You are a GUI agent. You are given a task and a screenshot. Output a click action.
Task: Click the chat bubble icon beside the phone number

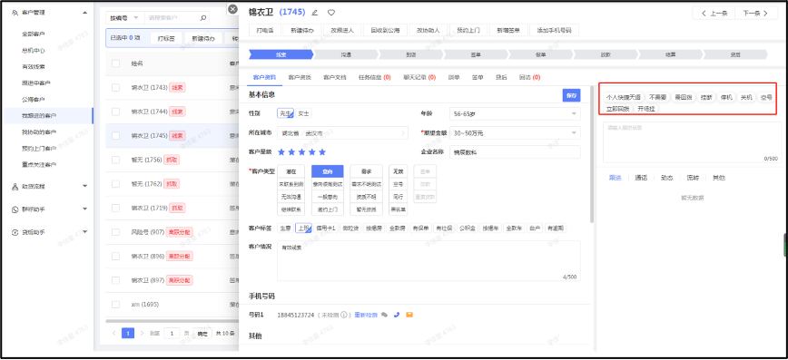pyautogui.click(x=384, y=315)
